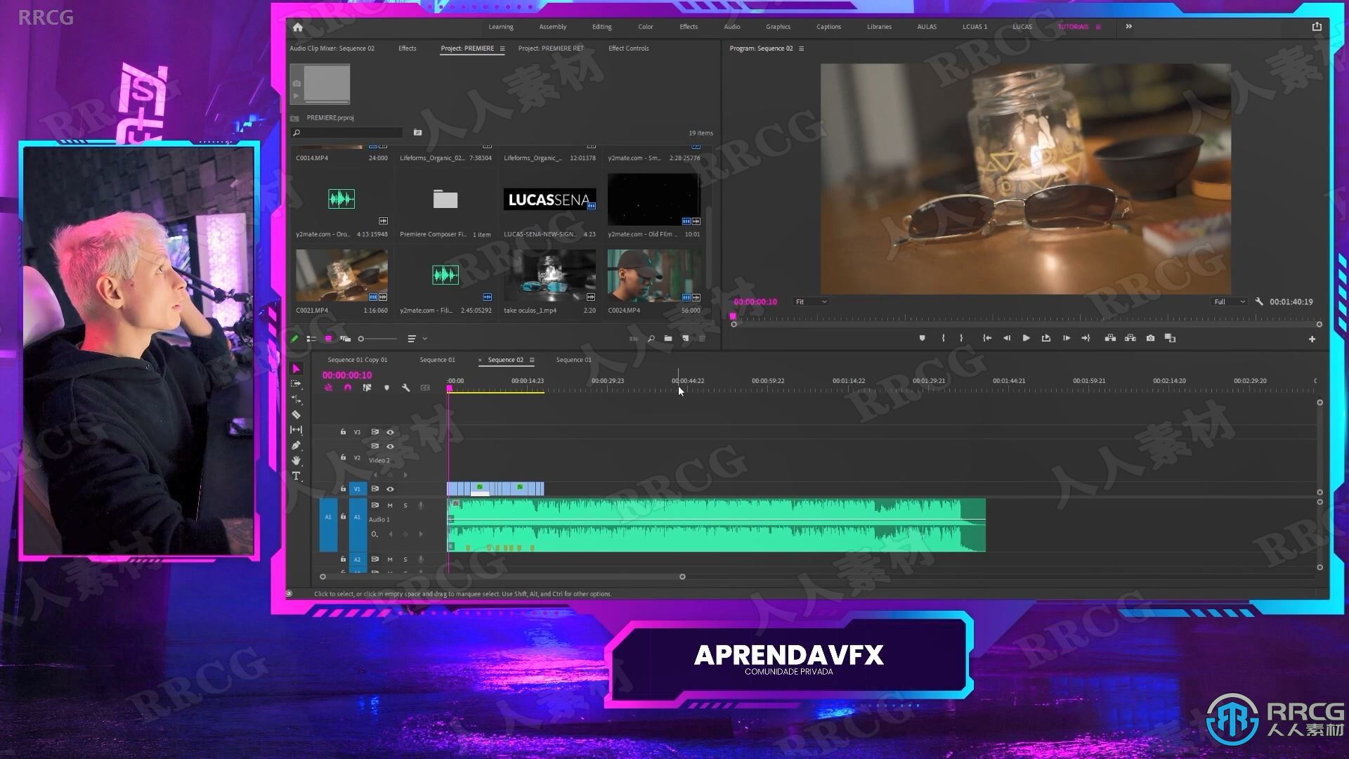The width and height of the screenshot is (1349, 759).
Task: Switch to the Color workspace
Action: pos(645,27)
